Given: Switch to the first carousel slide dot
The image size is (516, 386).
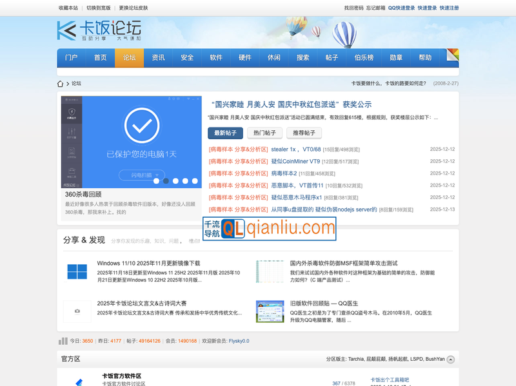Looking at the screenshot, I should (156, 181).
